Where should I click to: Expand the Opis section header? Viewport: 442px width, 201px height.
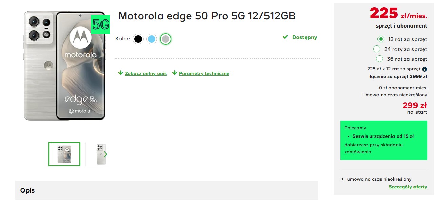(167, 190)
